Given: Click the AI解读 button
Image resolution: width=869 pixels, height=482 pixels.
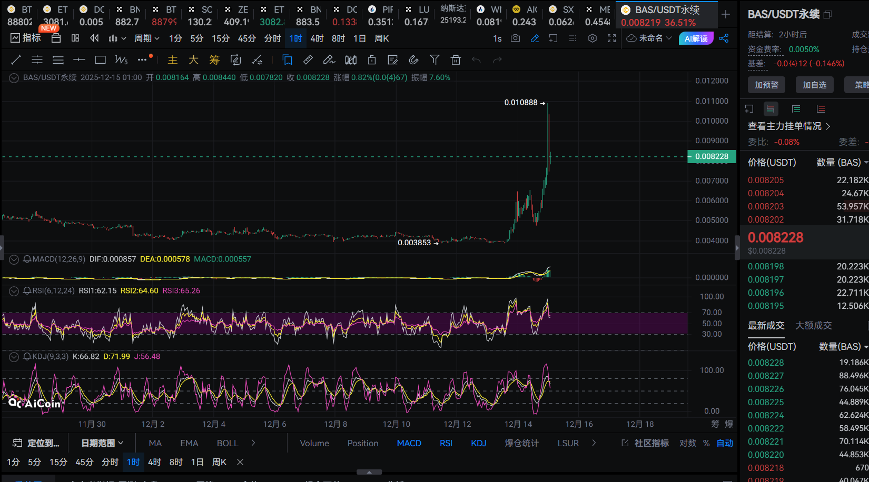Looking at the screenshot, I should click(x=696, y=38).
